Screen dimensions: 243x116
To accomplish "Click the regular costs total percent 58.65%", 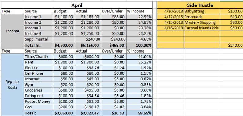I will pyautogui.click(x=139, y=113).
